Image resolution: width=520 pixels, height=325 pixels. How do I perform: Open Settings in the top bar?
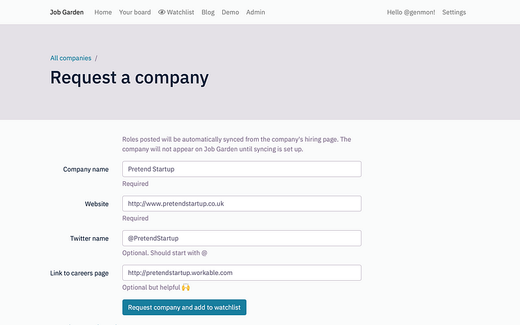[x=454, y=12]
